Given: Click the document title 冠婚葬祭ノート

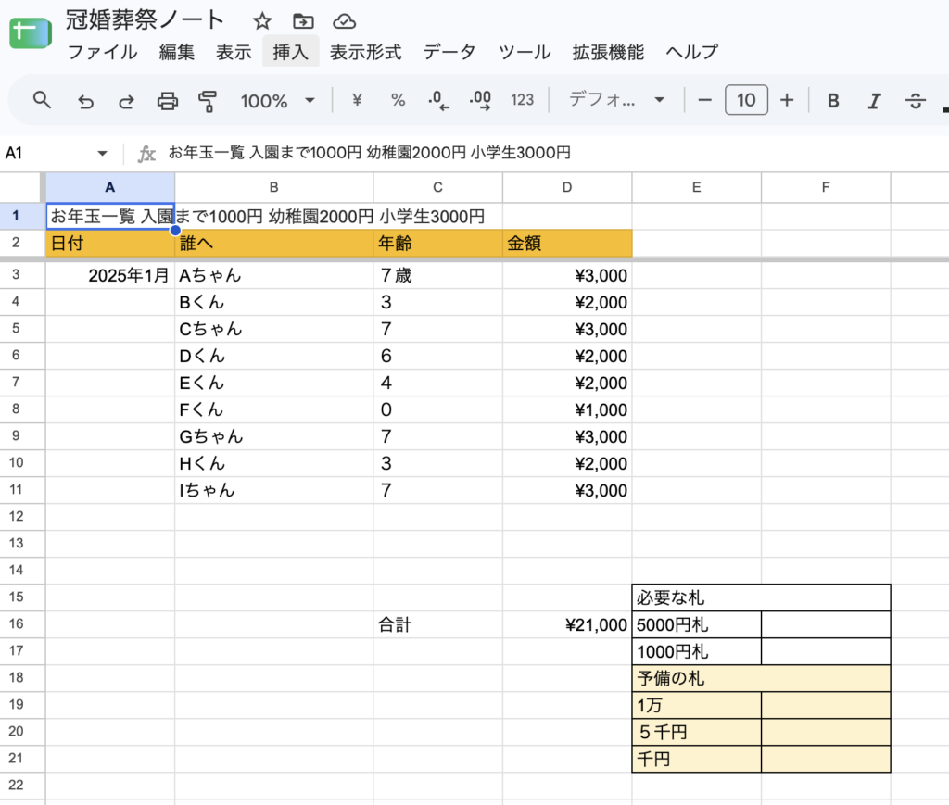Looking at the screenshot, I should pyautogui.click(x=145, y=20).
